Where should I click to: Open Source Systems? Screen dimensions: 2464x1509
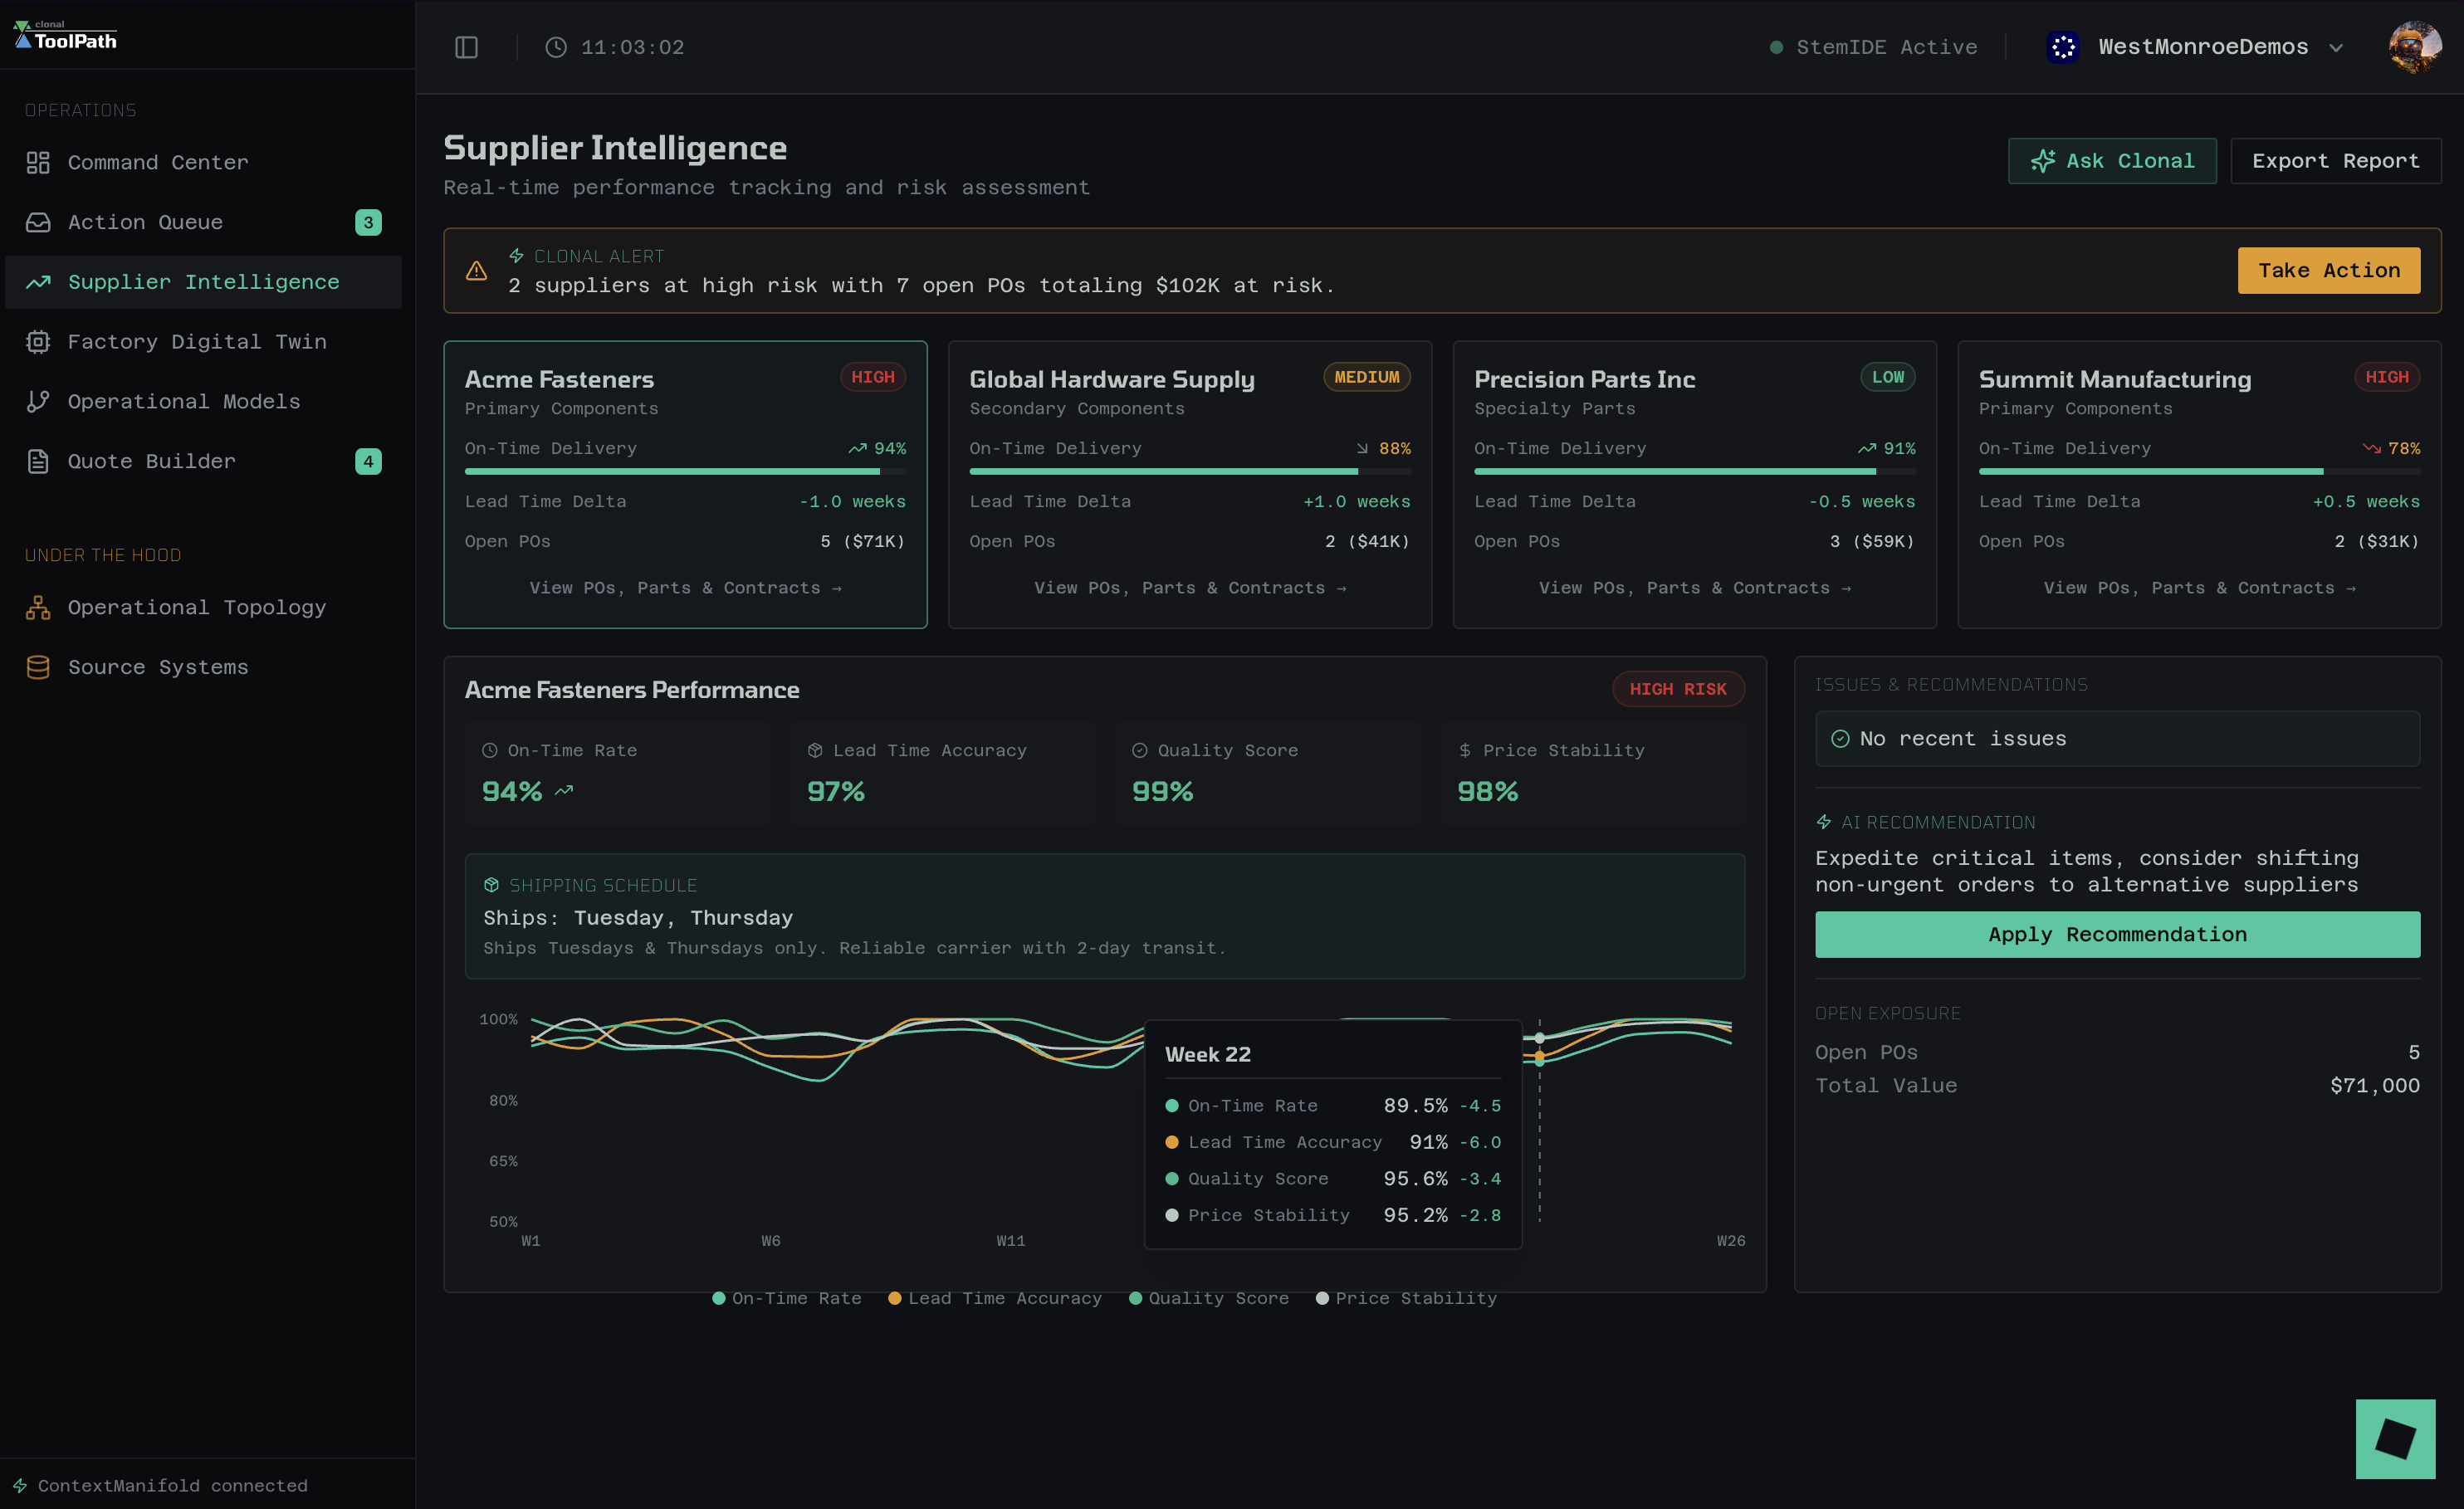click(x=158, y=667)
